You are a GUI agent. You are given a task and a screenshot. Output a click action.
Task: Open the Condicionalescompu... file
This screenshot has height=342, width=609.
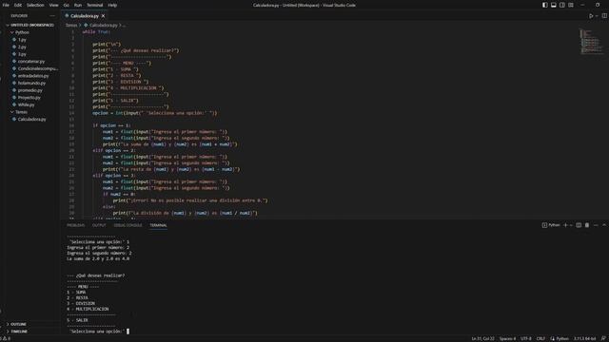[37, 68]
